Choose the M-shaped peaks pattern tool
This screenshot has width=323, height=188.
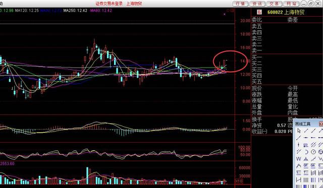pyautogui.click(x=306, y=159)
